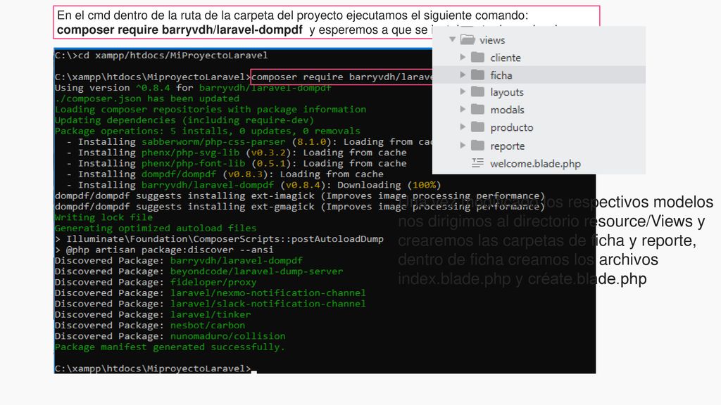Click discovered 'laravel/nexmo-notification-channel' package
Image resolution: width=721 pixels, height=405 pixels.
pos(268,293)
